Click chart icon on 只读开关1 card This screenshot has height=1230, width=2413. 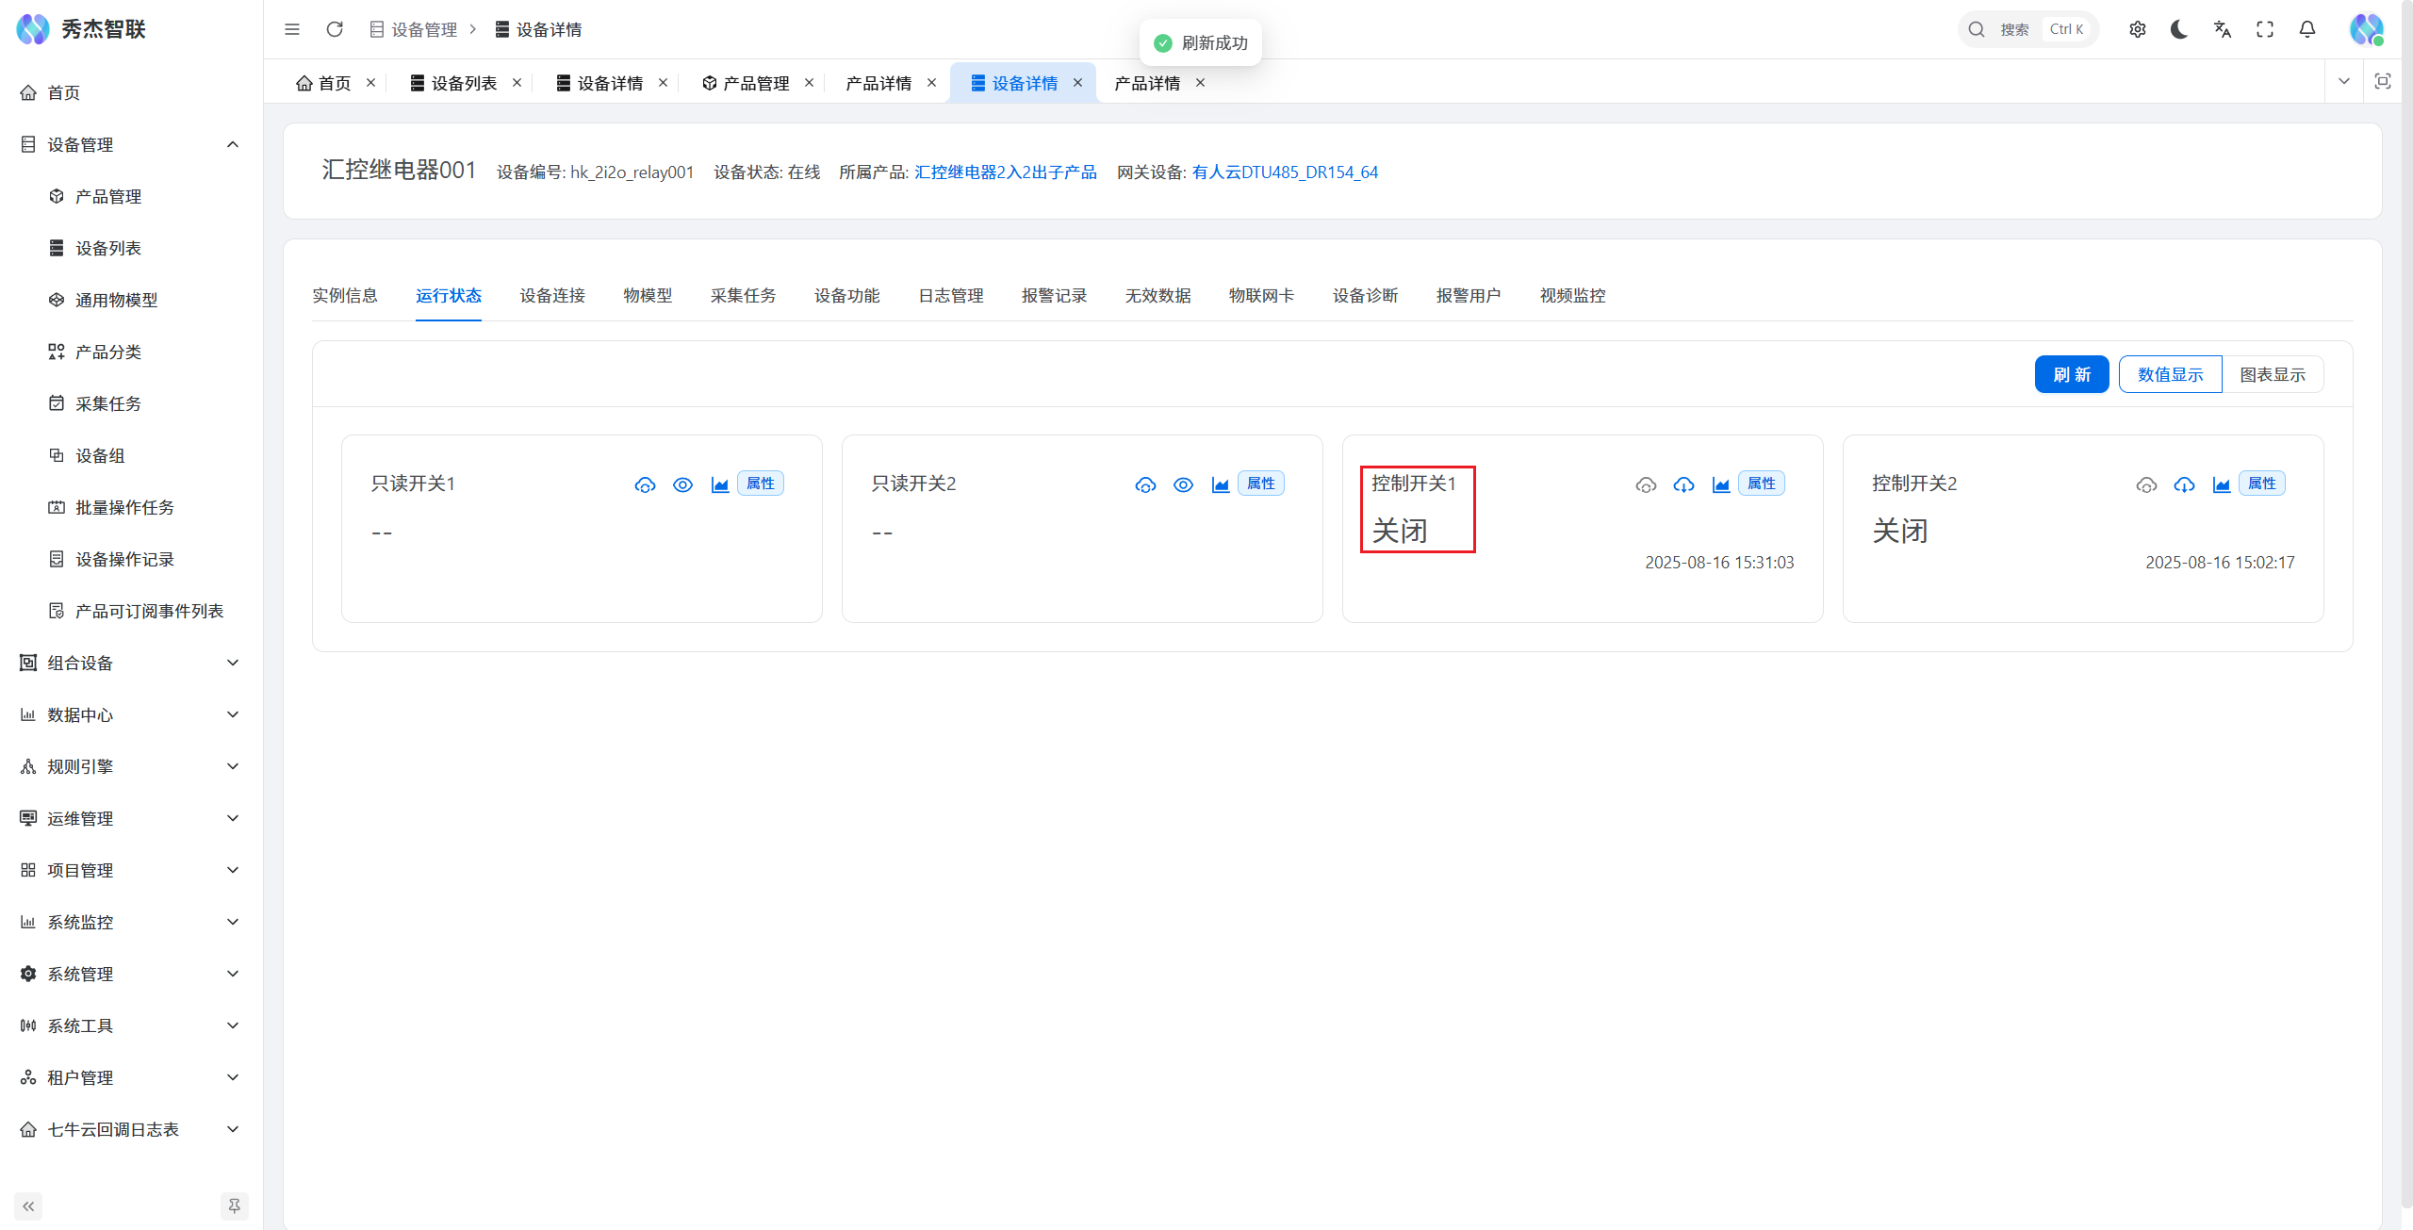point(720,484)
